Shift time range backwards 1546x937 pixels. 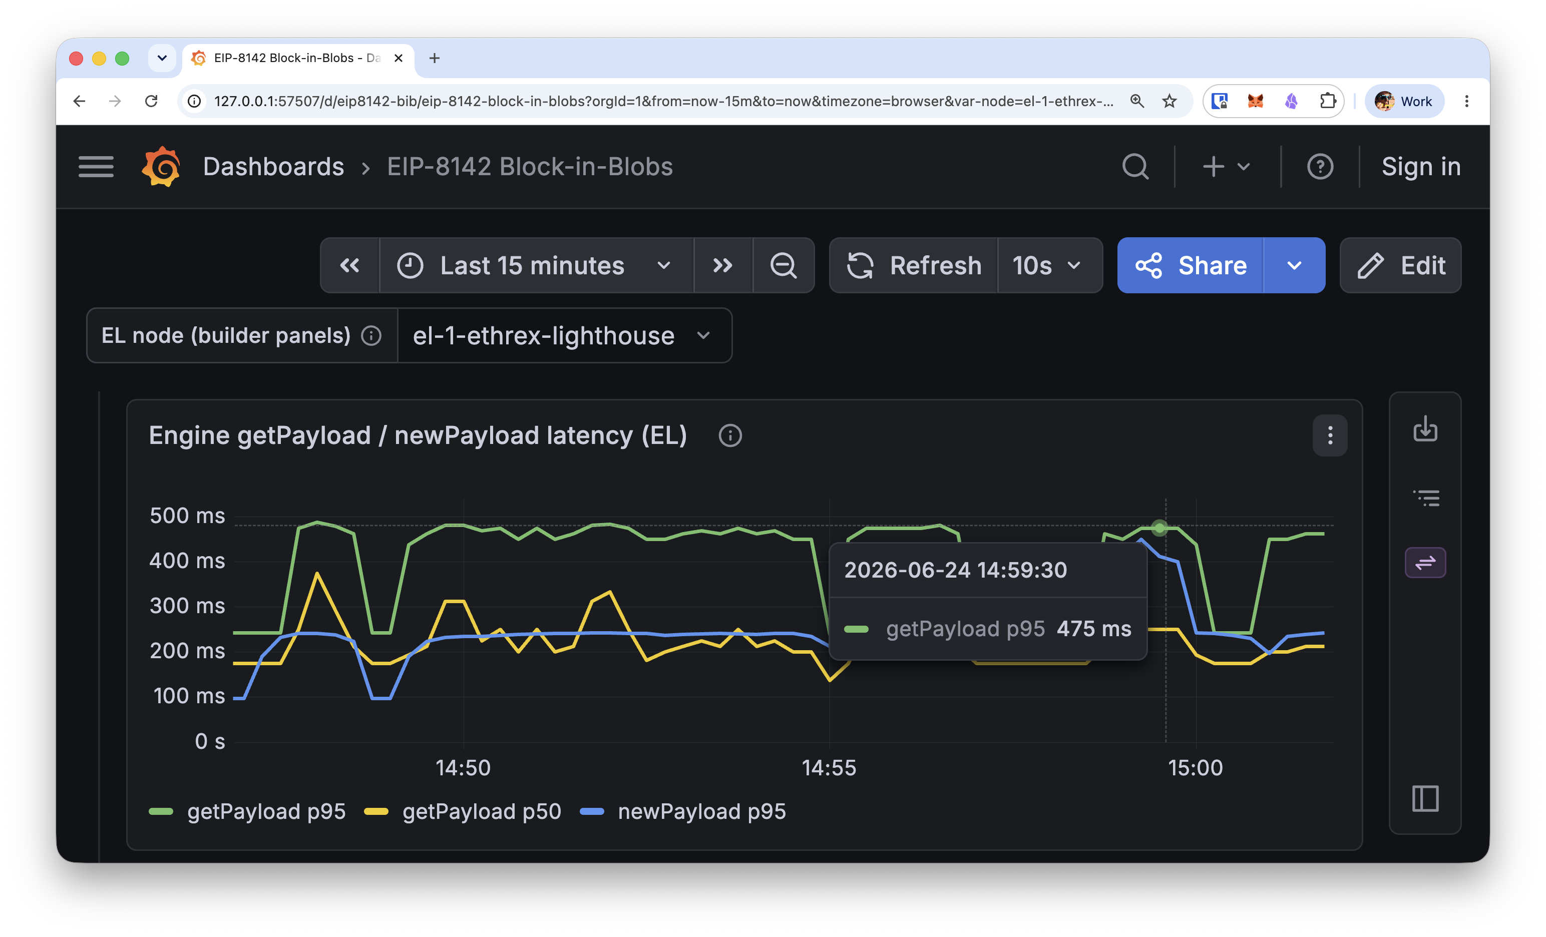(350, 265)
